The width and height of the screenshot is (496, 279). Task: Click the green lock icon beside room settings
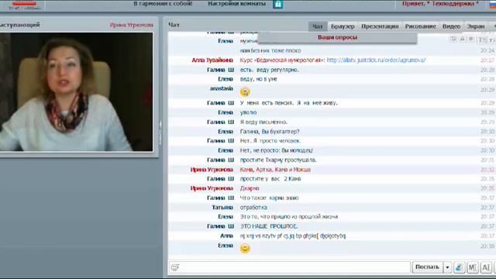[277, 4]
